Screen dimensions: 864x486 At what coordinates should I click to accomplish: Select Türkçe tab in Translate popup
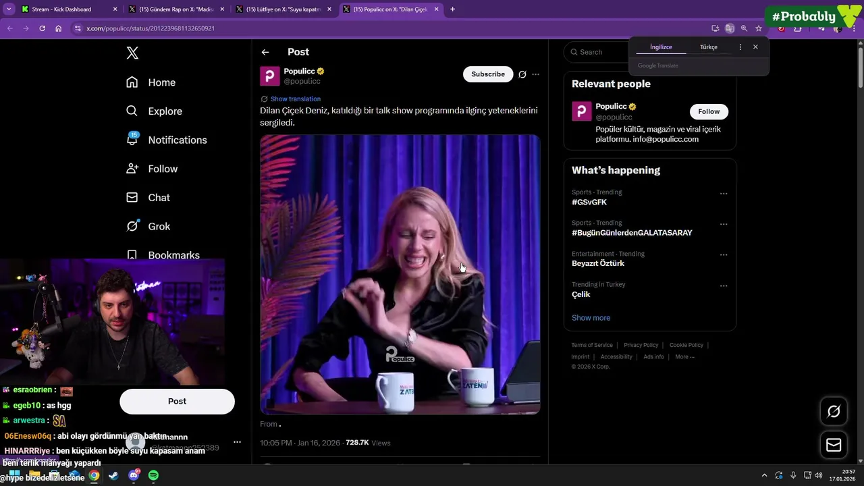tap(709, 47)
